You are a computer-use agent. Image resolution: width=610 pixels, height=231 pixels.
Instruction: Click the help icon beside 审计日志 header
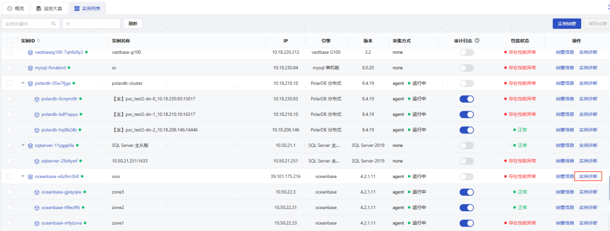pos(477,41)
